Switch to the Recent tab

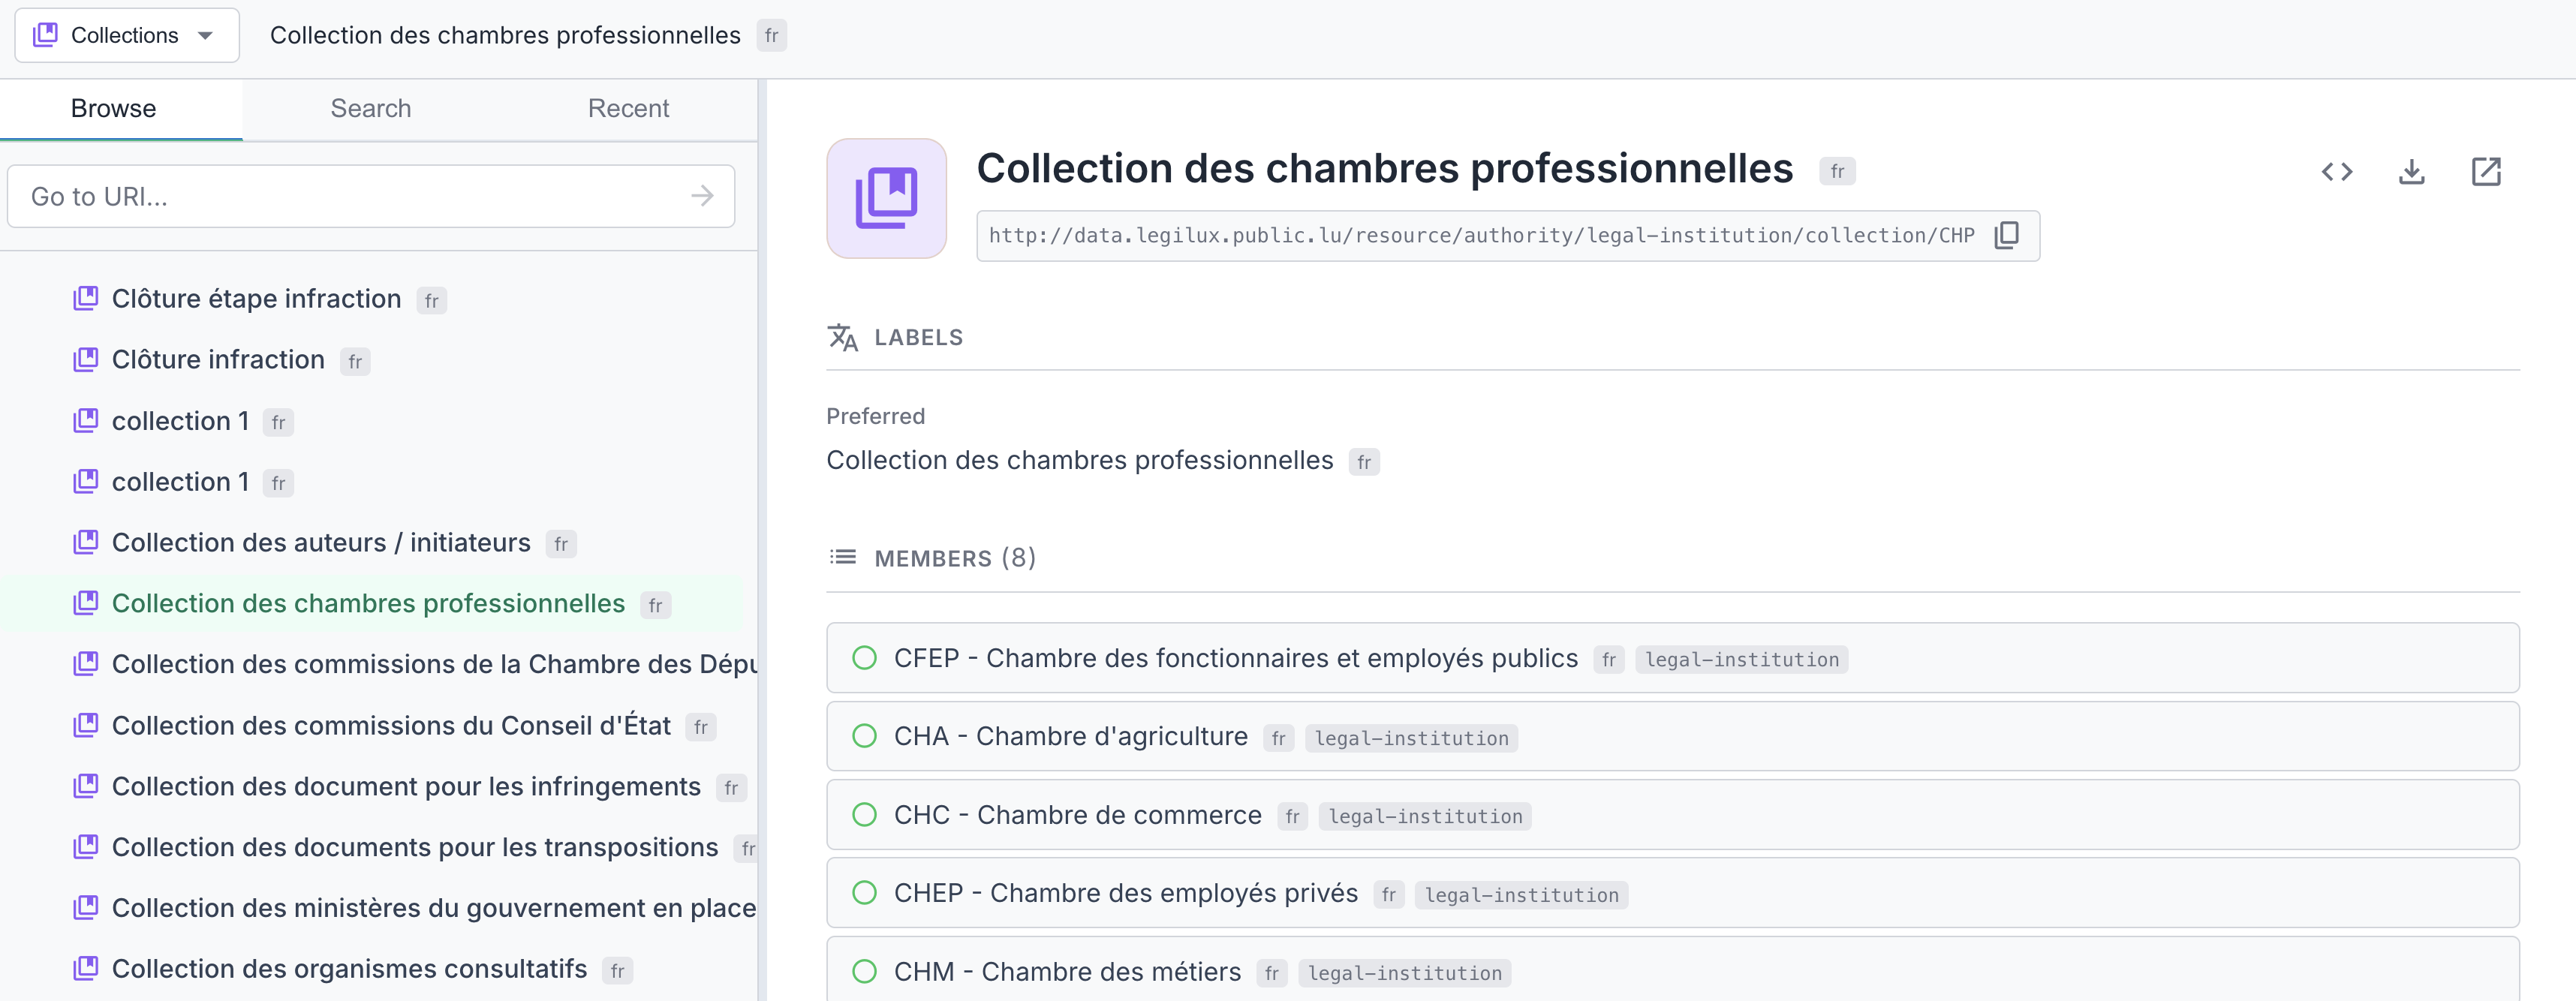pyautogui.click(x=628, y=108)
